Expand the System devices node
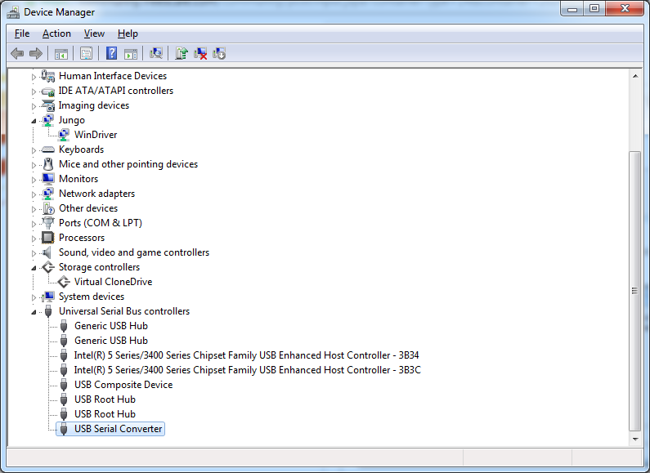650x473 pixels. click(34, 297)
